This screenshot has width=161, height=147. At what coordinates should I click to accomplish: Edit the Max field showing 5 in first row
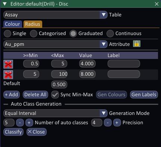point(59,64)
